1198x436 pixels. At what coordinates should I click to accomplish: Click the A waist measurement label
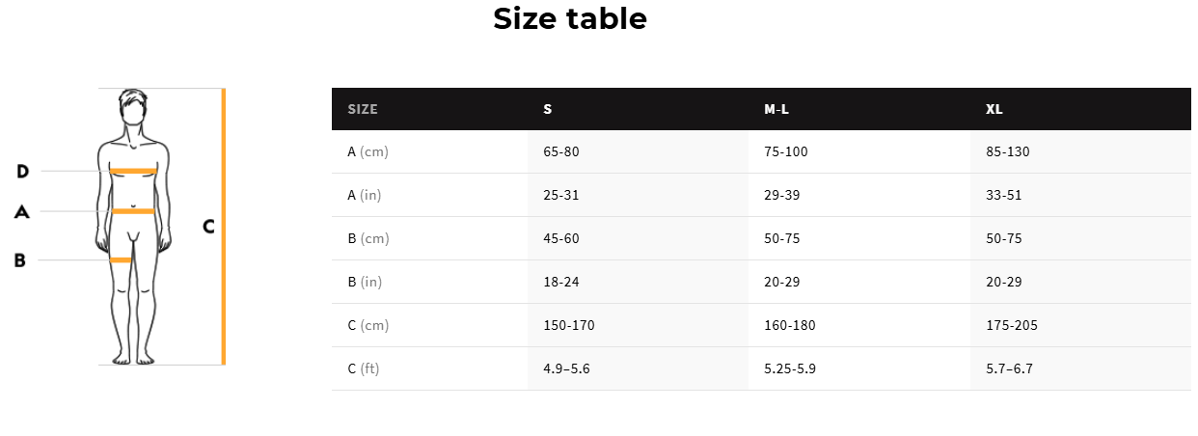[x=21, y=211]
